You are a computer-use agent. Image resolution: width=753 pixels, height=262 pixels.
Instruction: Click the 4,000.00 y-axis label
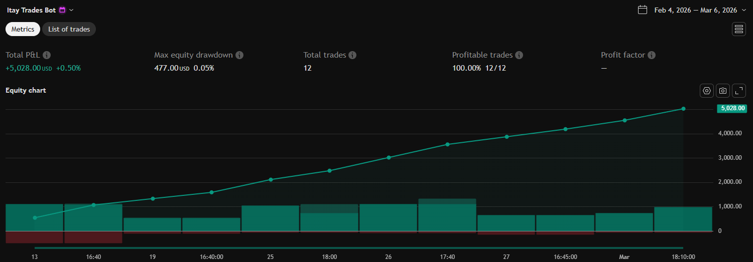point(730,133)
